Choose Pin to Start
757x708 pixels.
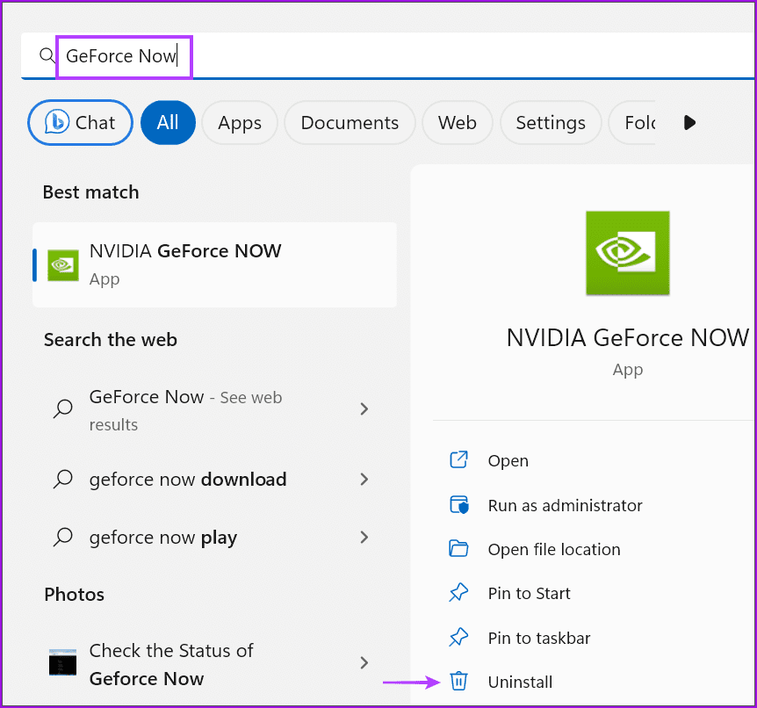[x=529, y=594]
